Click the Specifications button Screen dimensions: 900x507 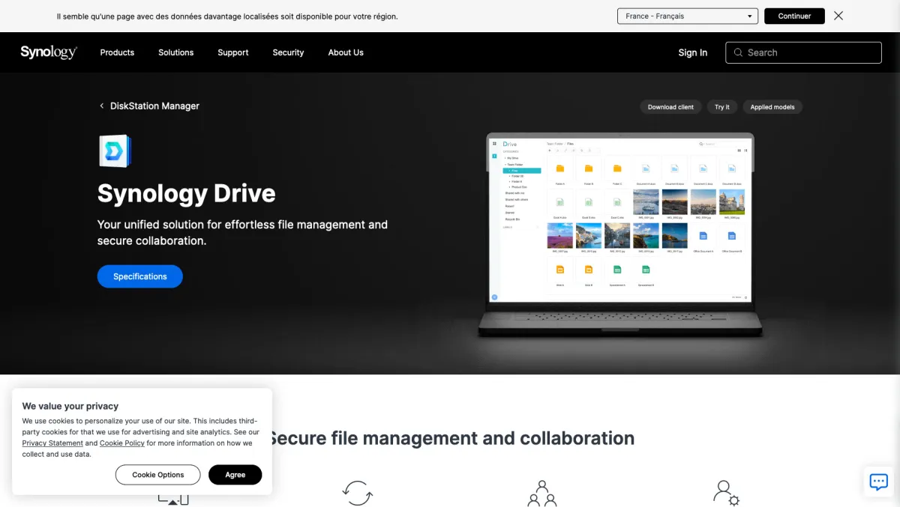tap(140, 276)
